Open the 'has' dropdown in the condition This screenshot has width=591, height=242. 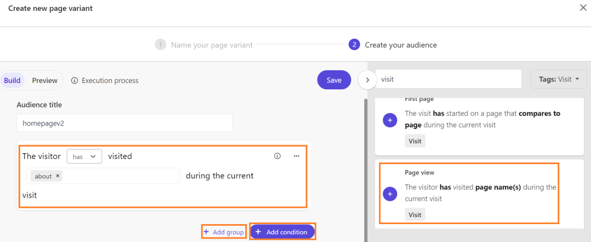84,156
